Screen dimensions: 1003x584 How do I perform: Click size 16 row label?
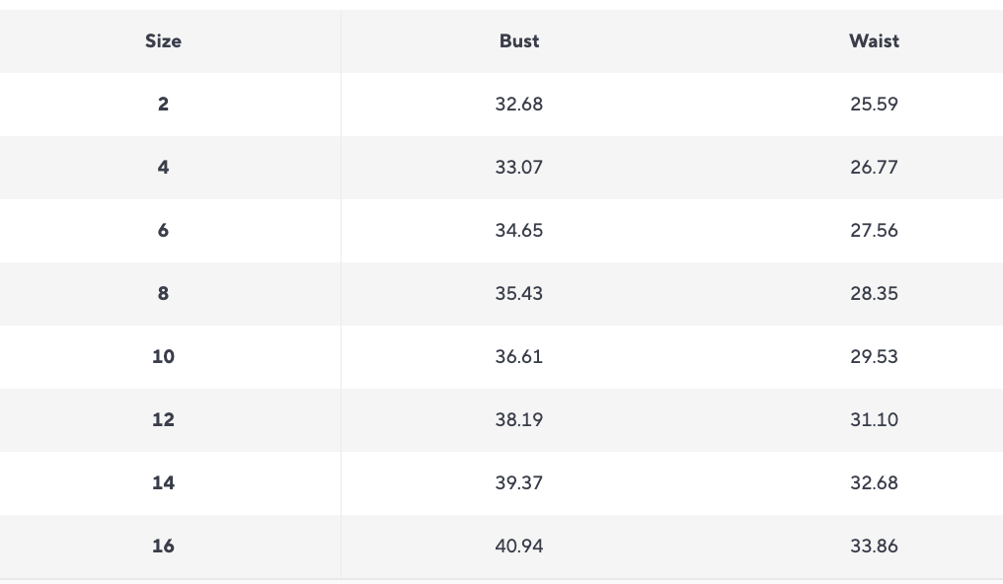coord(163,547)
